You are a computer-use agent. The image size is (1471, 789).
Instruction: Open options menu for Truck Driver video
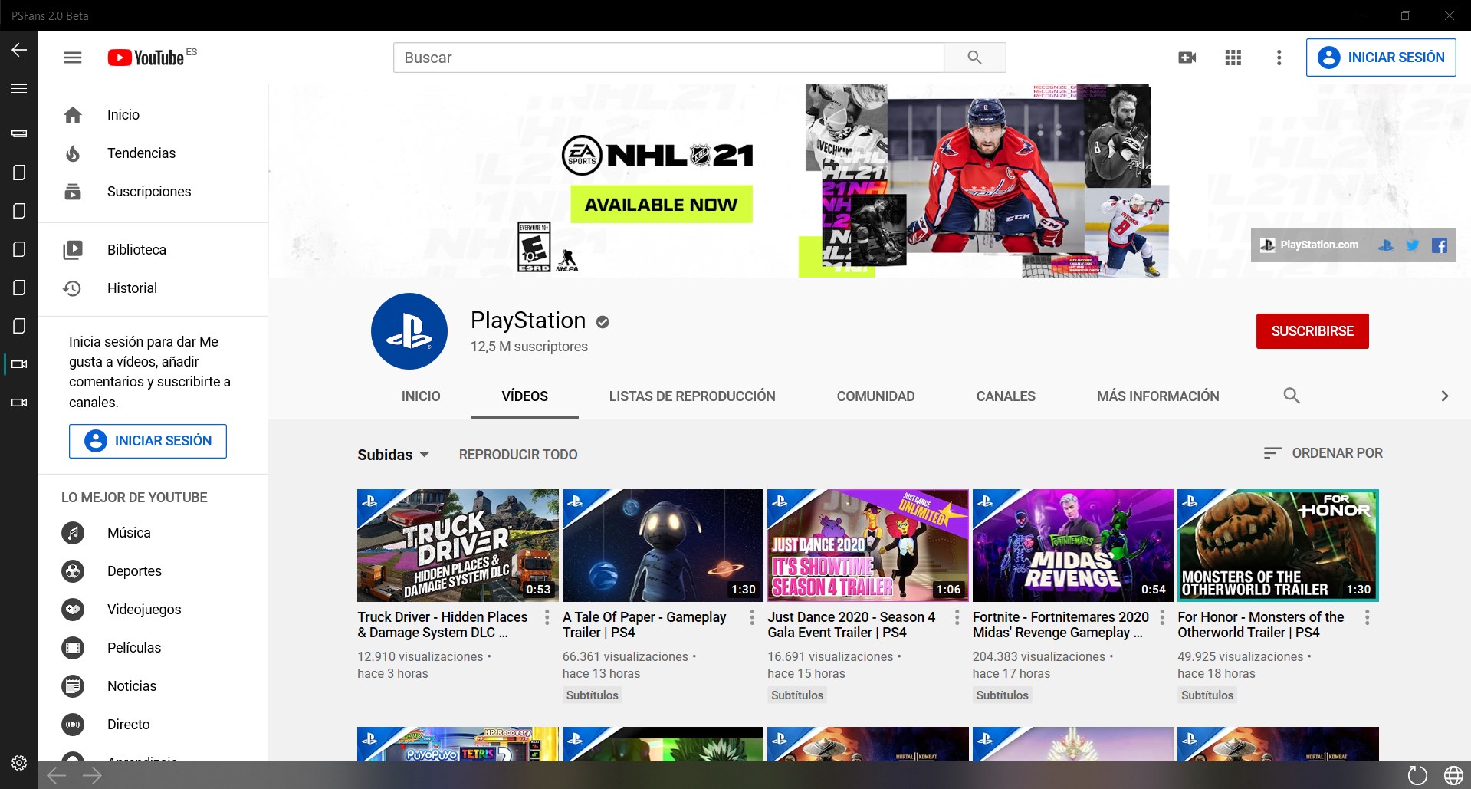[x=547, y=617]
